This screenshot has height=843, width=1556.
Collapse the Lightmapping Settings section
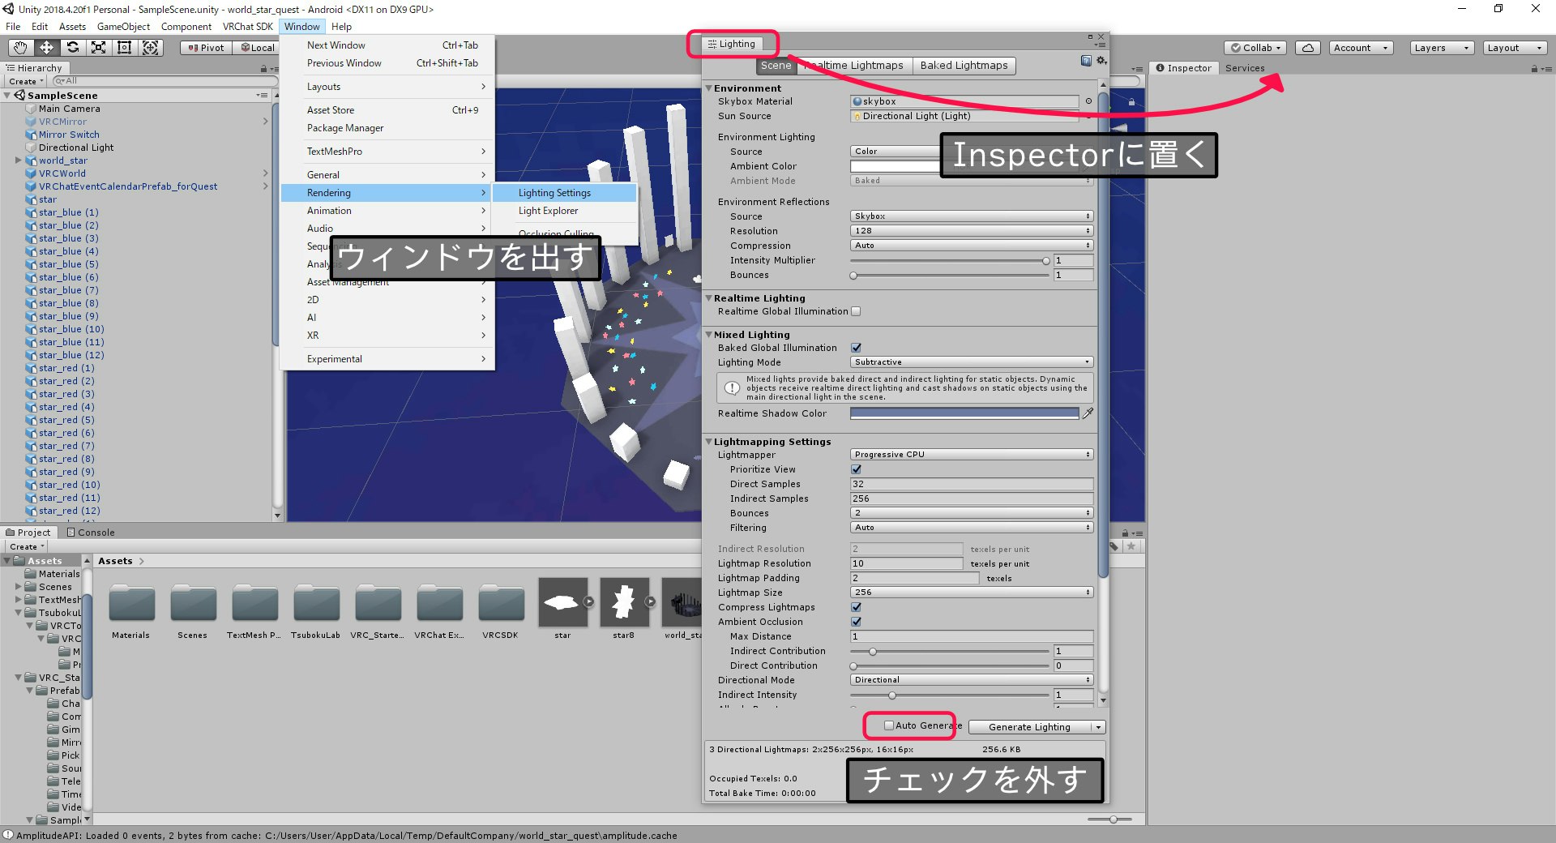pos(709,442)
